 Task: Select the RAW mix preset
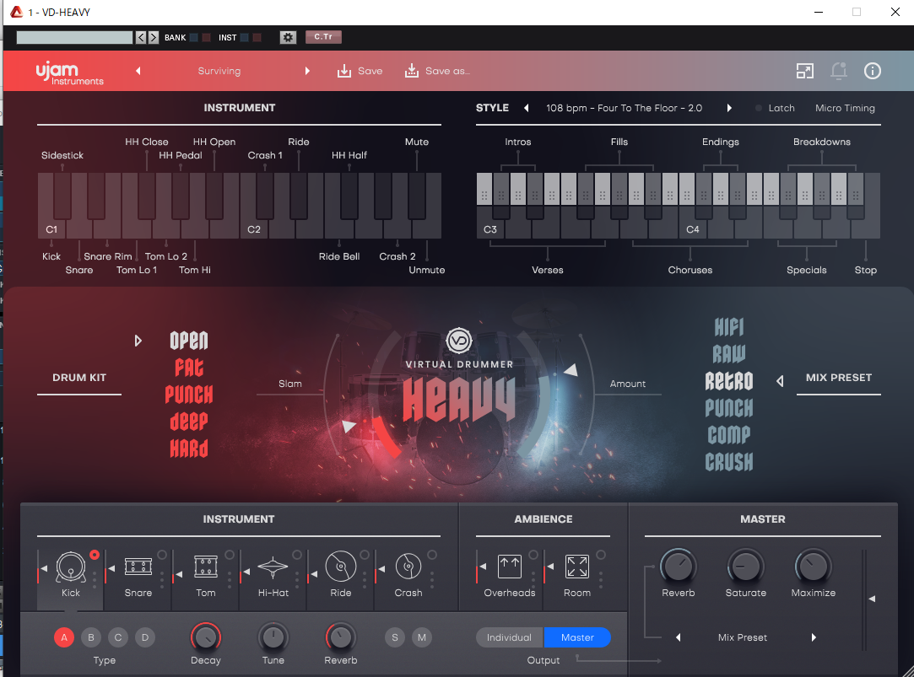(x=729, y=354)
